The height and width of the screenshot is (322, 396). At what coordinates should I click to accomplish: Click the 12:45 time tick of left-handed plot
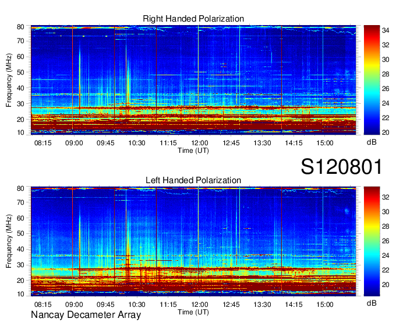click(231, 304)
